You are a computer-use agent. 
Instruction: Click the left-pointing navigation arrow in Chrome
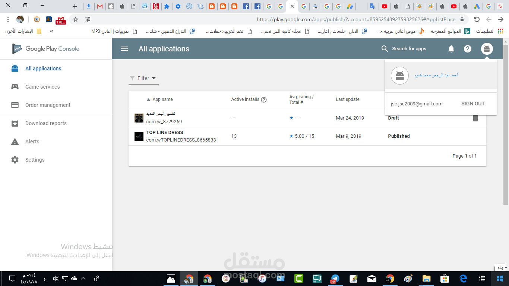click(x=489, y=19)
